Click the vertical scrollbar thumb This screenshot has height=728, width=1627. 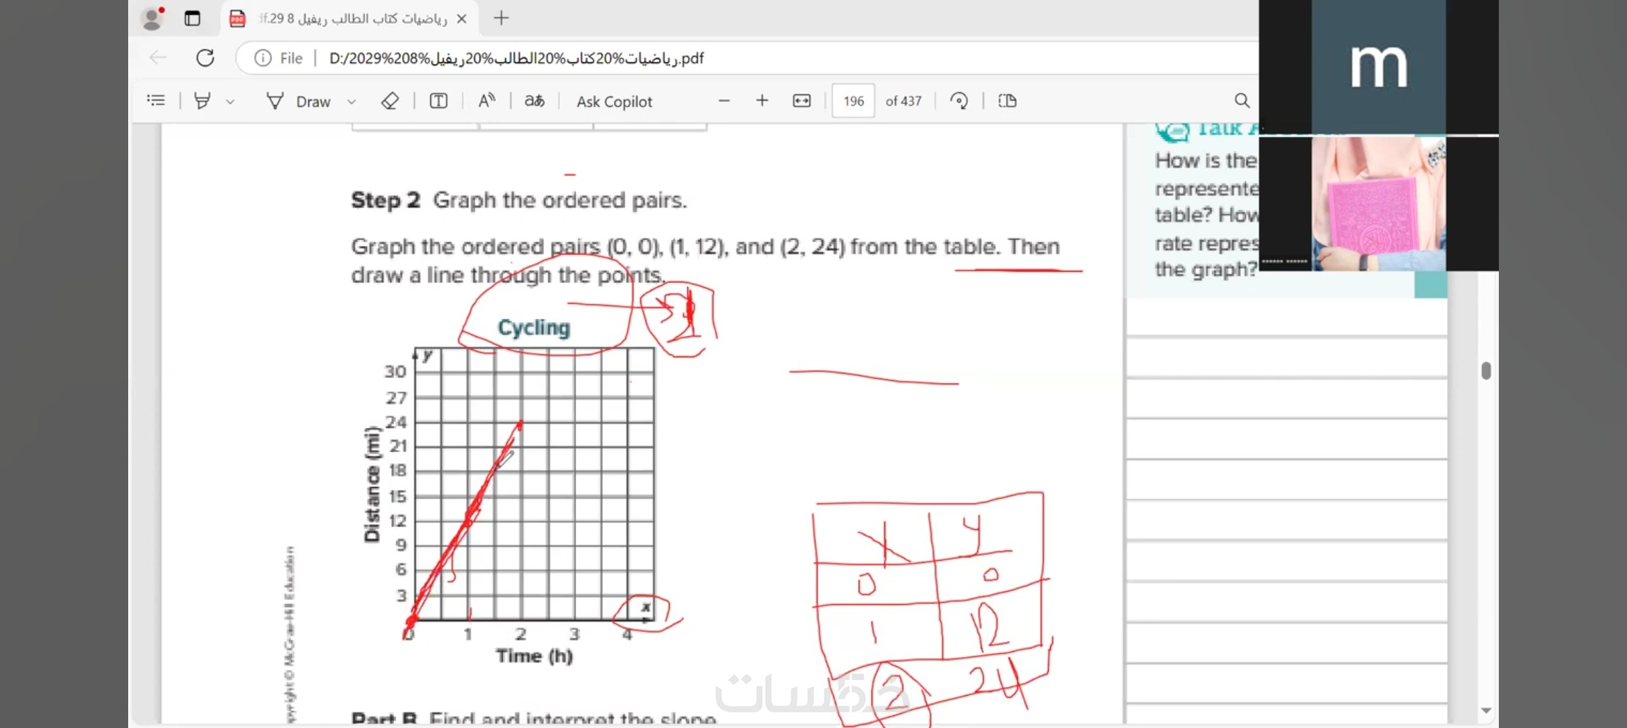click(1486, 371)
